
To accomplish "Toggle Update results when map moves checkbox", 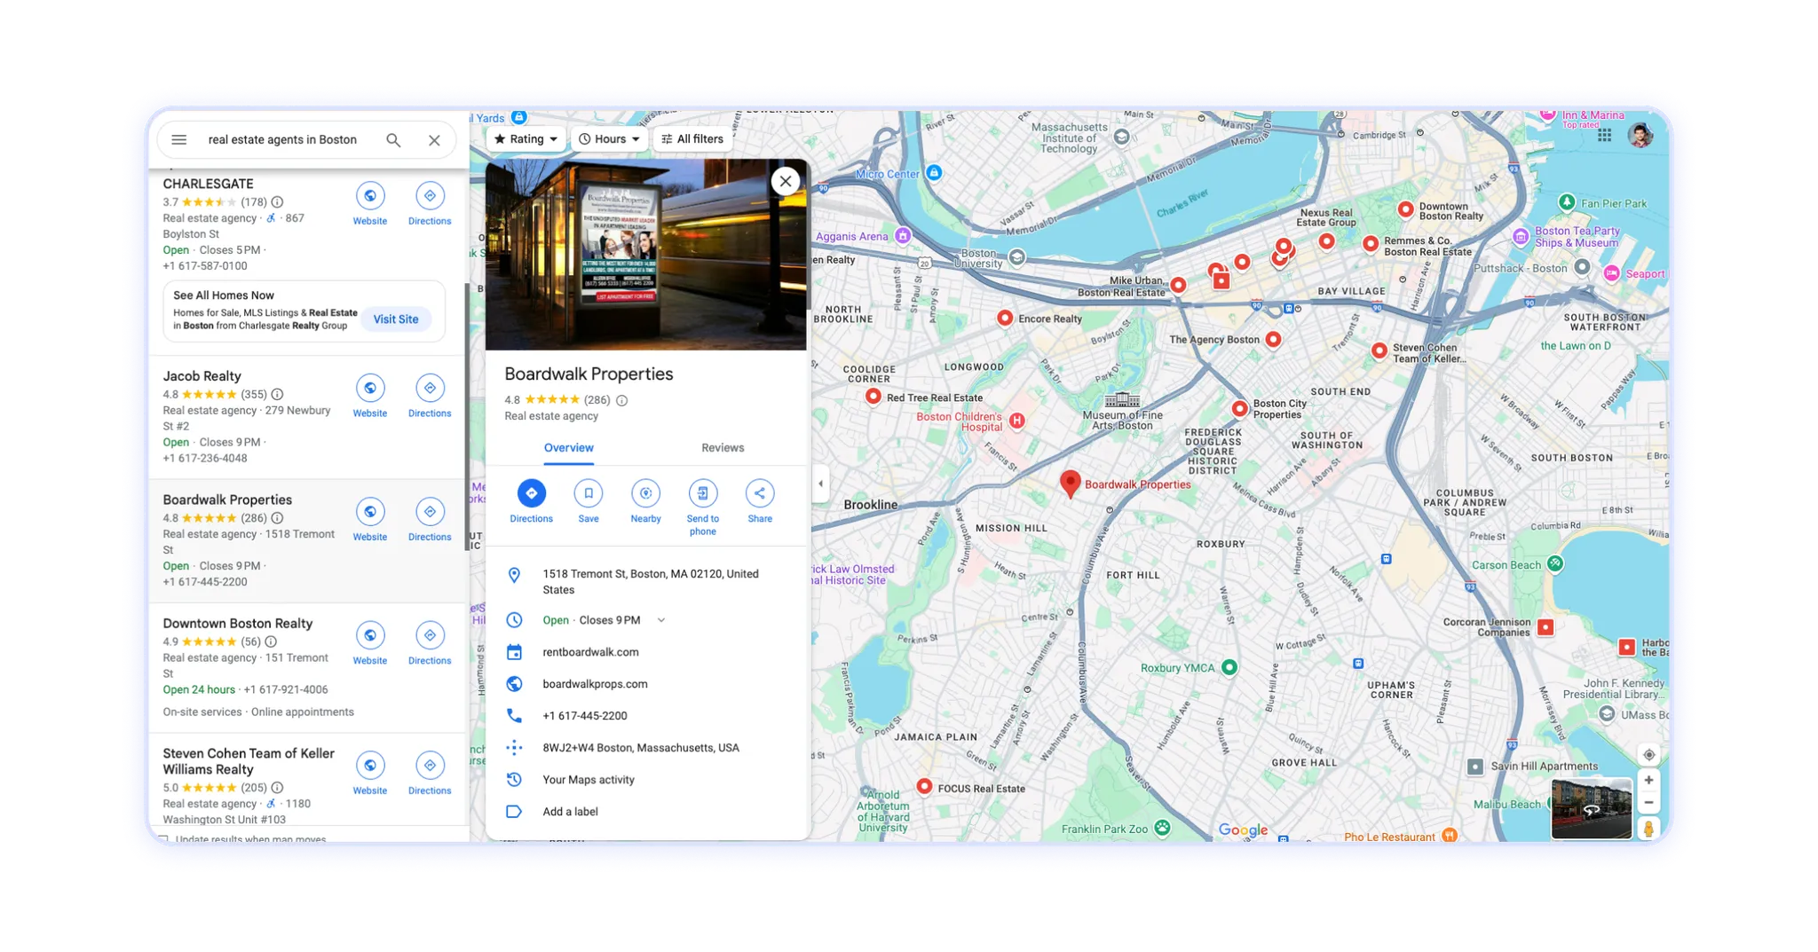I will click(163, 838).
